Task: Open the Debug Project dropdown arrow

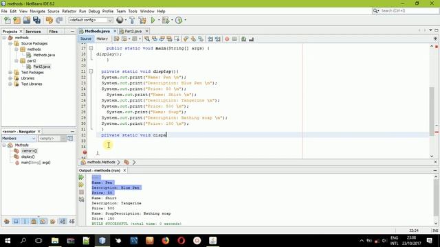Action: (x=172, y=20)
